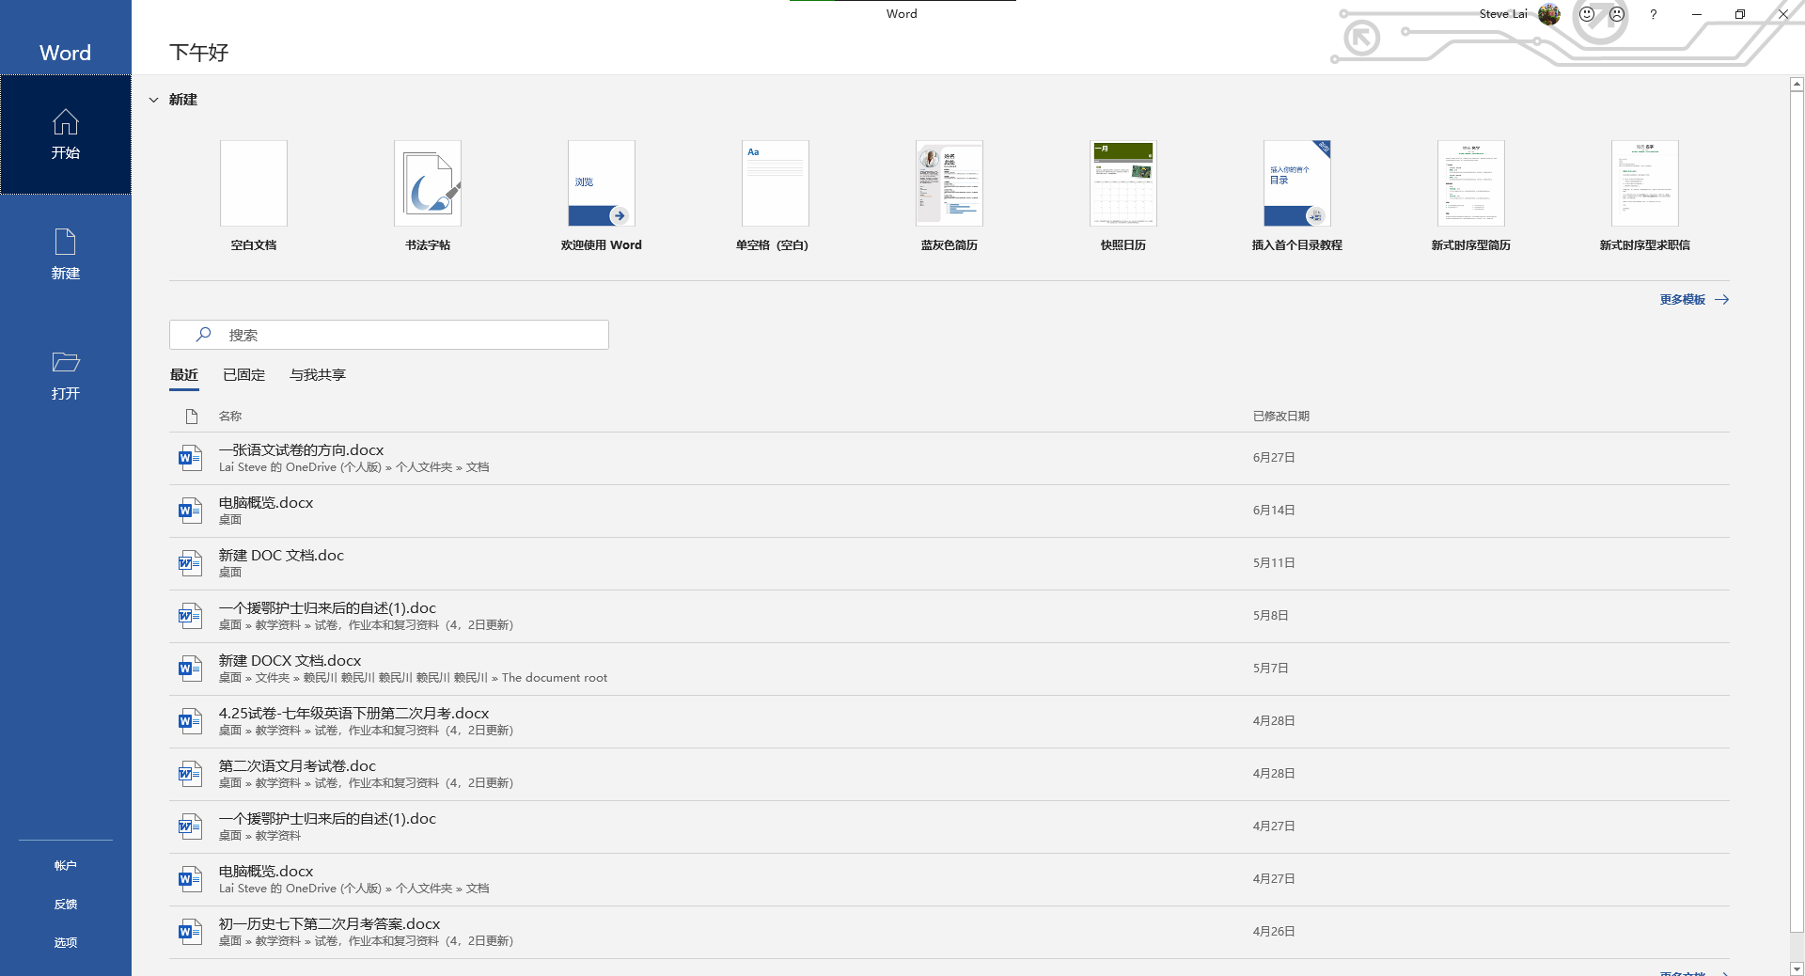Open 电脑概览.docx from 桌面
The width and height of the screenshot is (1805, 976).
pos(950,512)
